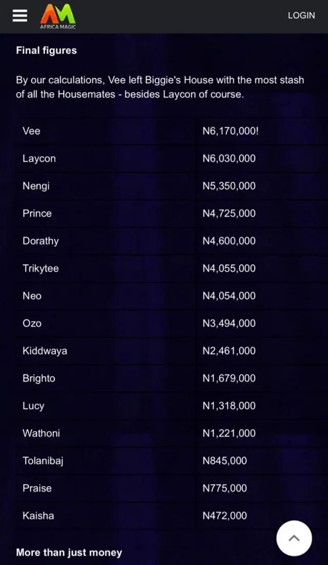Screen dimensions: 328x565
Task: Click the 'More than just money' heading
Action: point(69,552)
